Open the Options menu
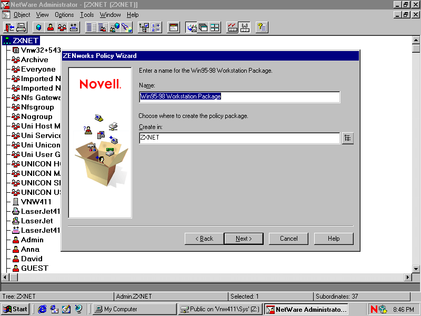421x316 pixels. point(64,15)
